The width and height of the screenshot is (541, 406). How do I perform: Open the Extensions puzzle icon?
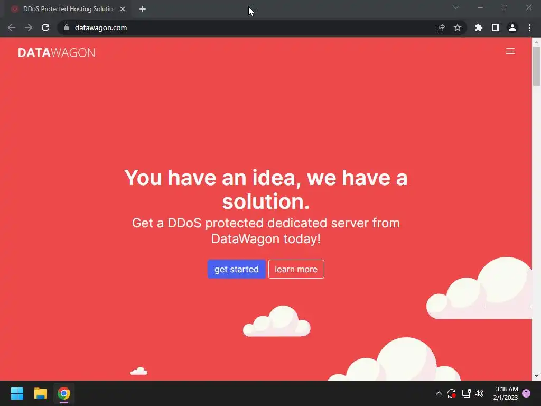coord(479,27)
